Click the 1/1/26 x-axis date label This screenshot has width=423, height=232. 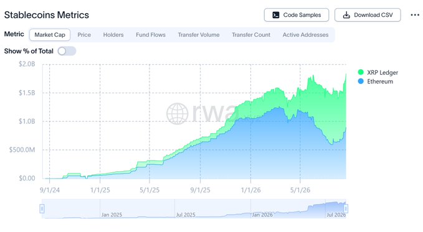[250, 190]
